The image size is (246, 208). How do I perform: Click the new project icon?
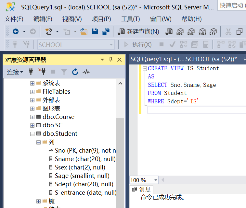[x=48, y=31]
